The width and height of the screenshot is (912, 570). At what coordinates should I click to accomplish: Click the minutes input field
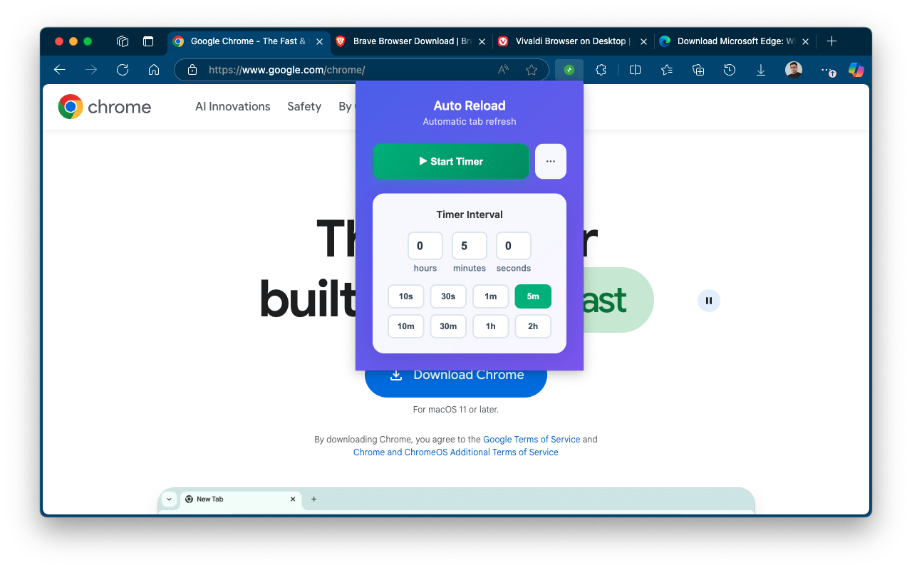click(470, 246)
